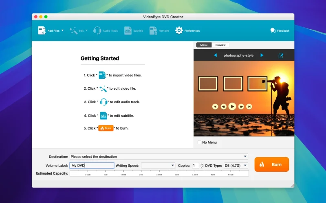Click the headphone icon in step 3
Image resolution: width=326 pixels, height=203 pixels.
coord(104,102)
